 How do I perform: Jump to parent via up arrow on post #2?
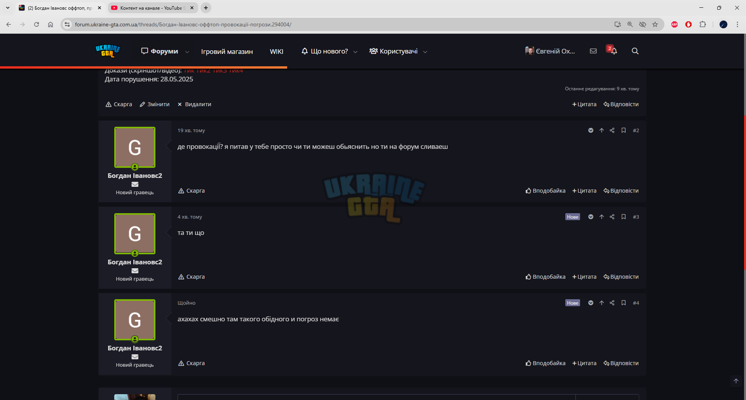[x=601, y=130]
